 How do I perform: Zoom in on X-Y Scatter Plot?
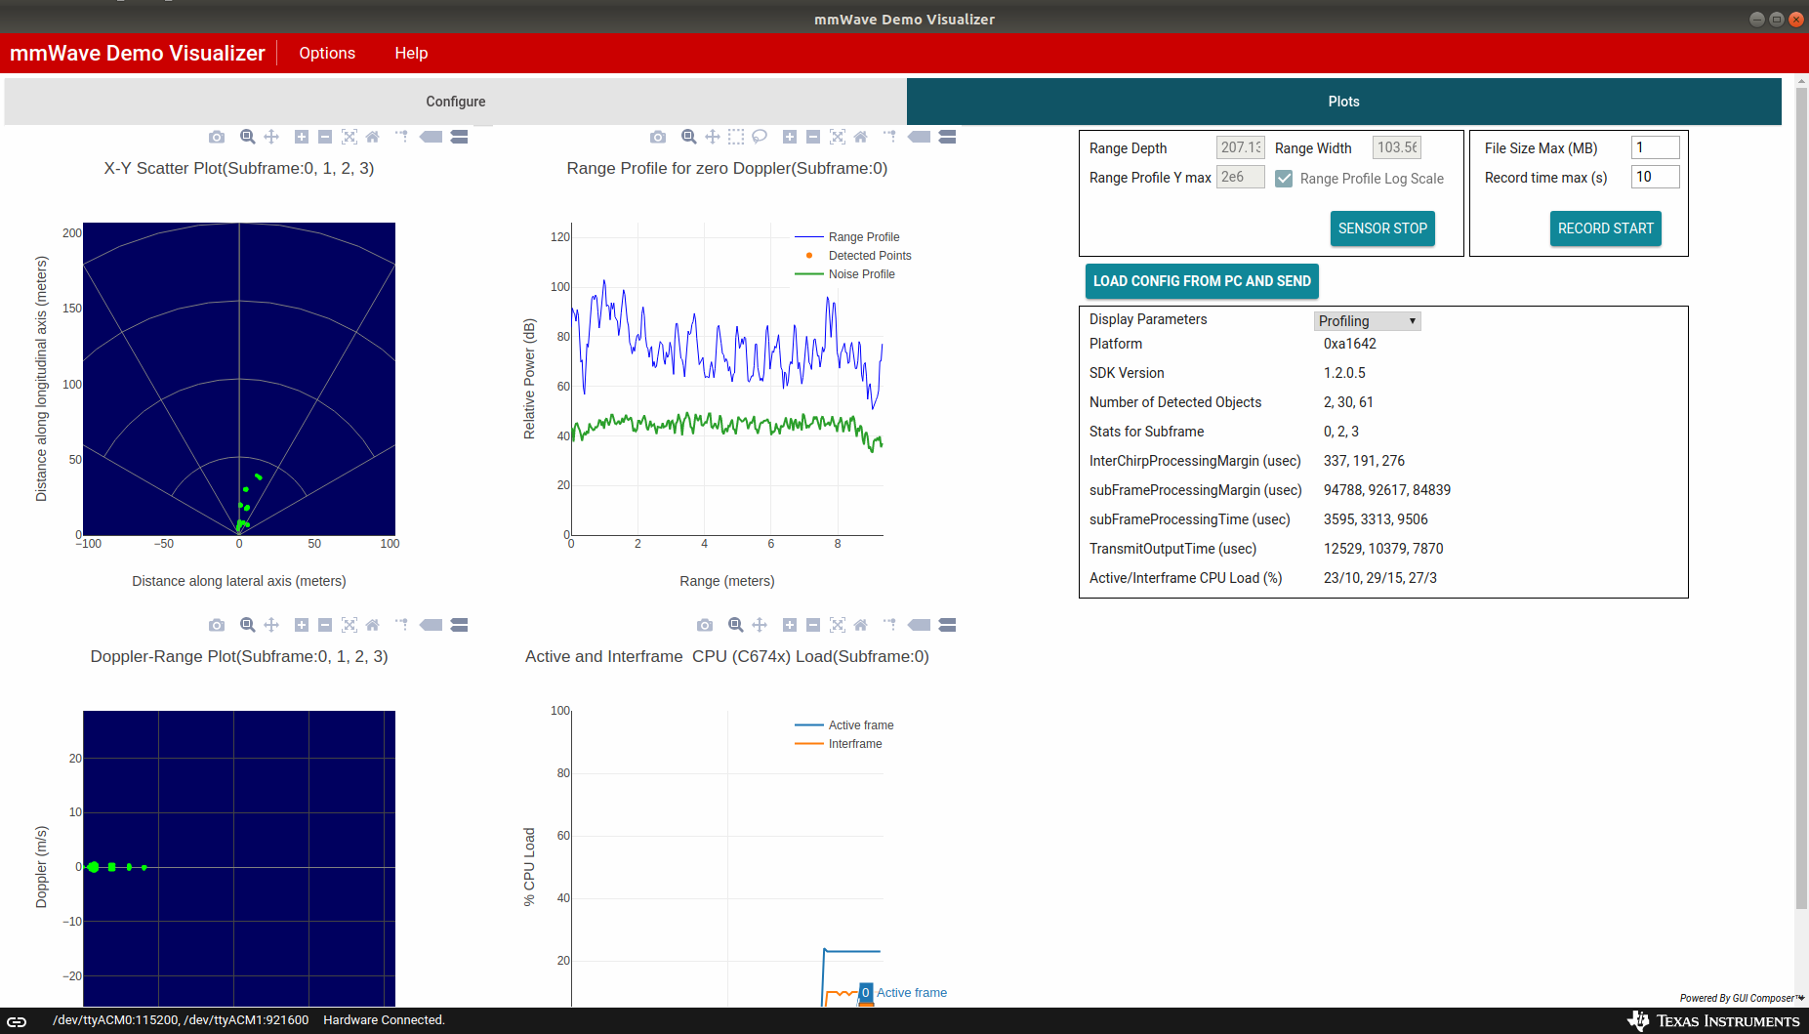302,137
